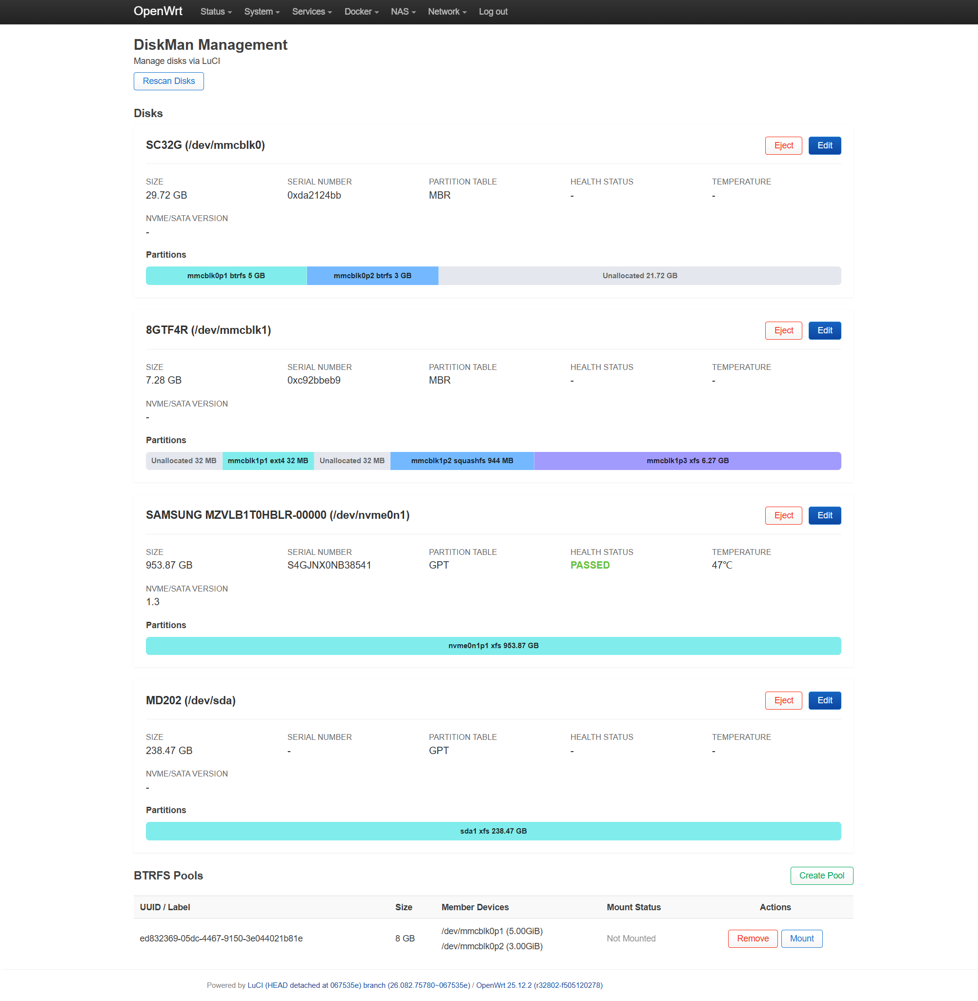The image size is (978, 1001).
Task: Open the Status dropdown menu
Action: coord(216,12)
